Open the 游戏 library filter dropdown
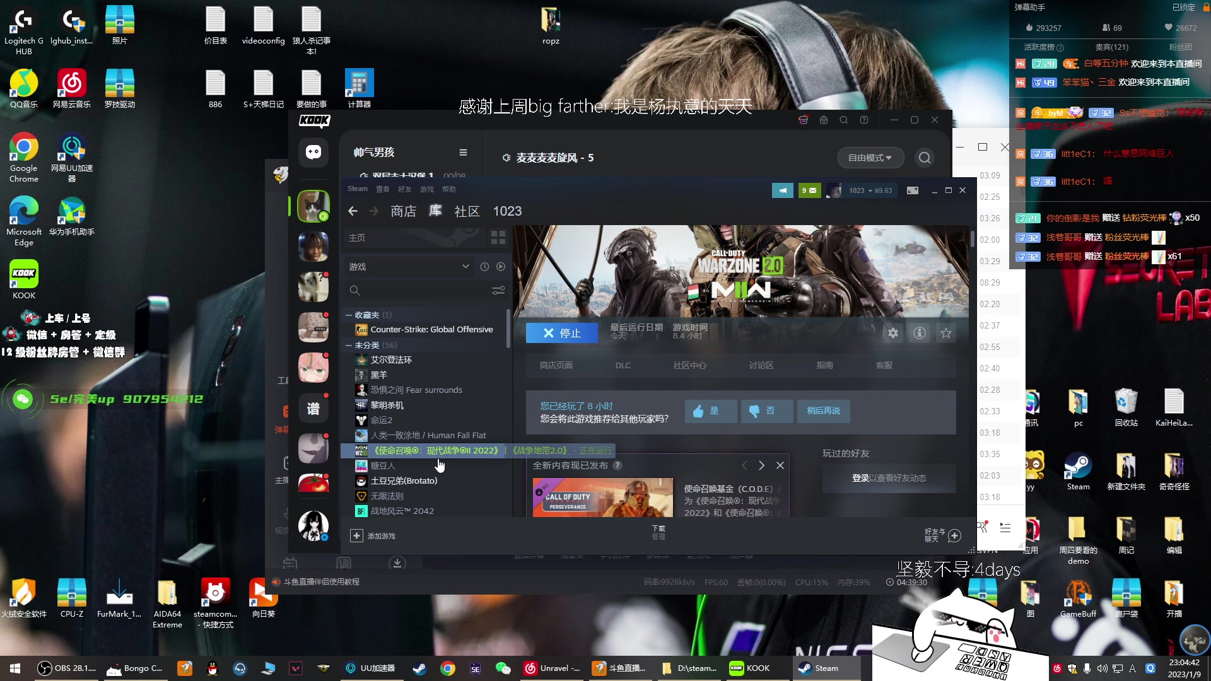 click(409, 267)
